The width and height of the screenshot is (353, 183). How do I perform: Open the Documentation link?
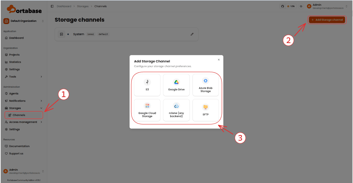[x=24, y=146]
